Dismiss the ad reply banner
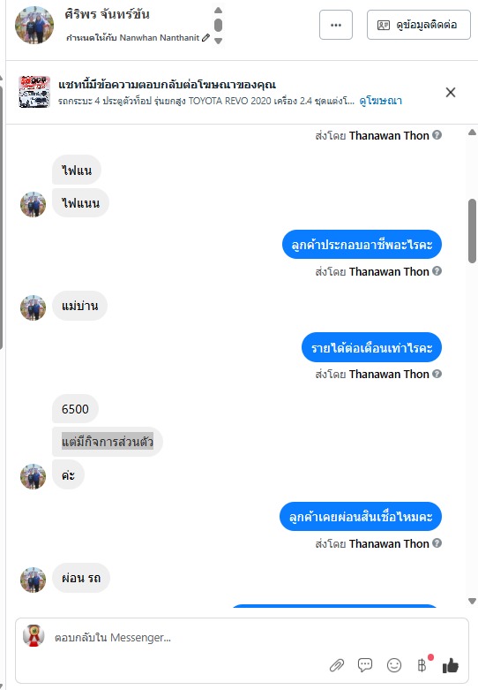 pyautogui.click(x=451, y=93)
